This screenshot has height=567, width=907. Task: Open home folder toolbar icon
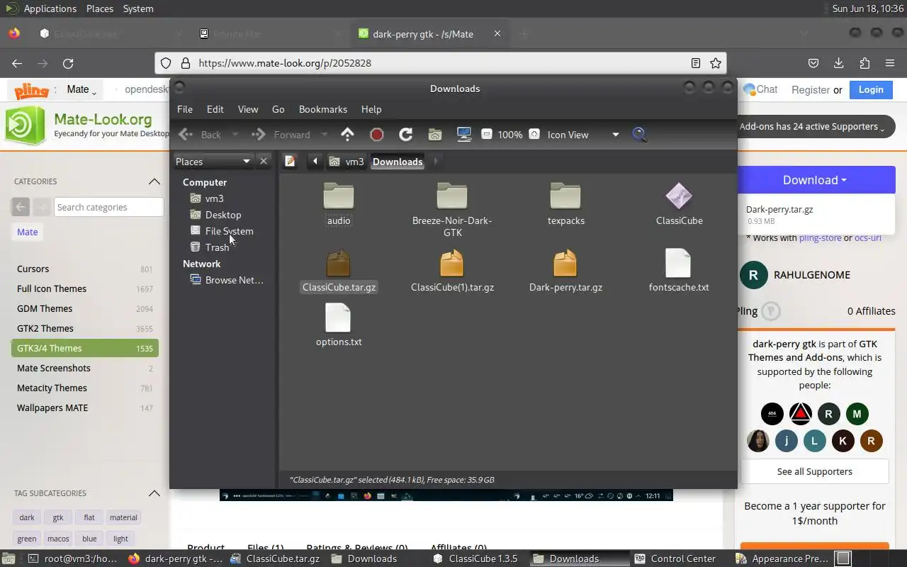435,135
